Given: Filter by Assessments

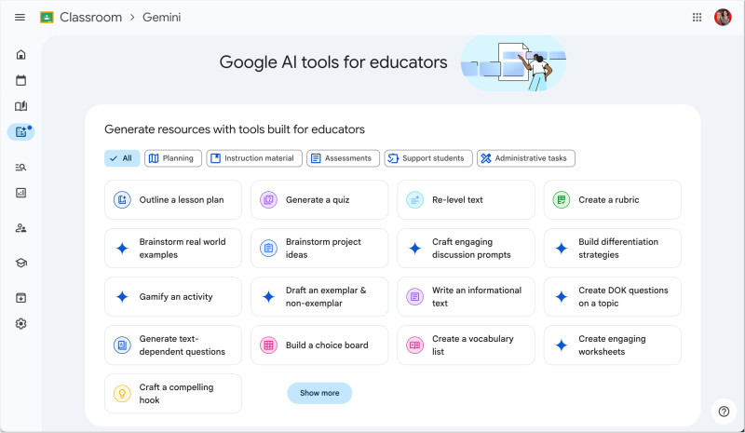Looking at the screenshot, I should pyautogui.click(x=343, y=158).
